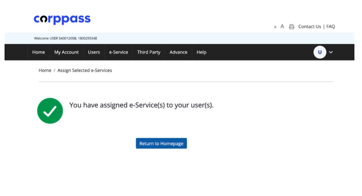Follow the Home breadcrumb link

tap(45, 70)
